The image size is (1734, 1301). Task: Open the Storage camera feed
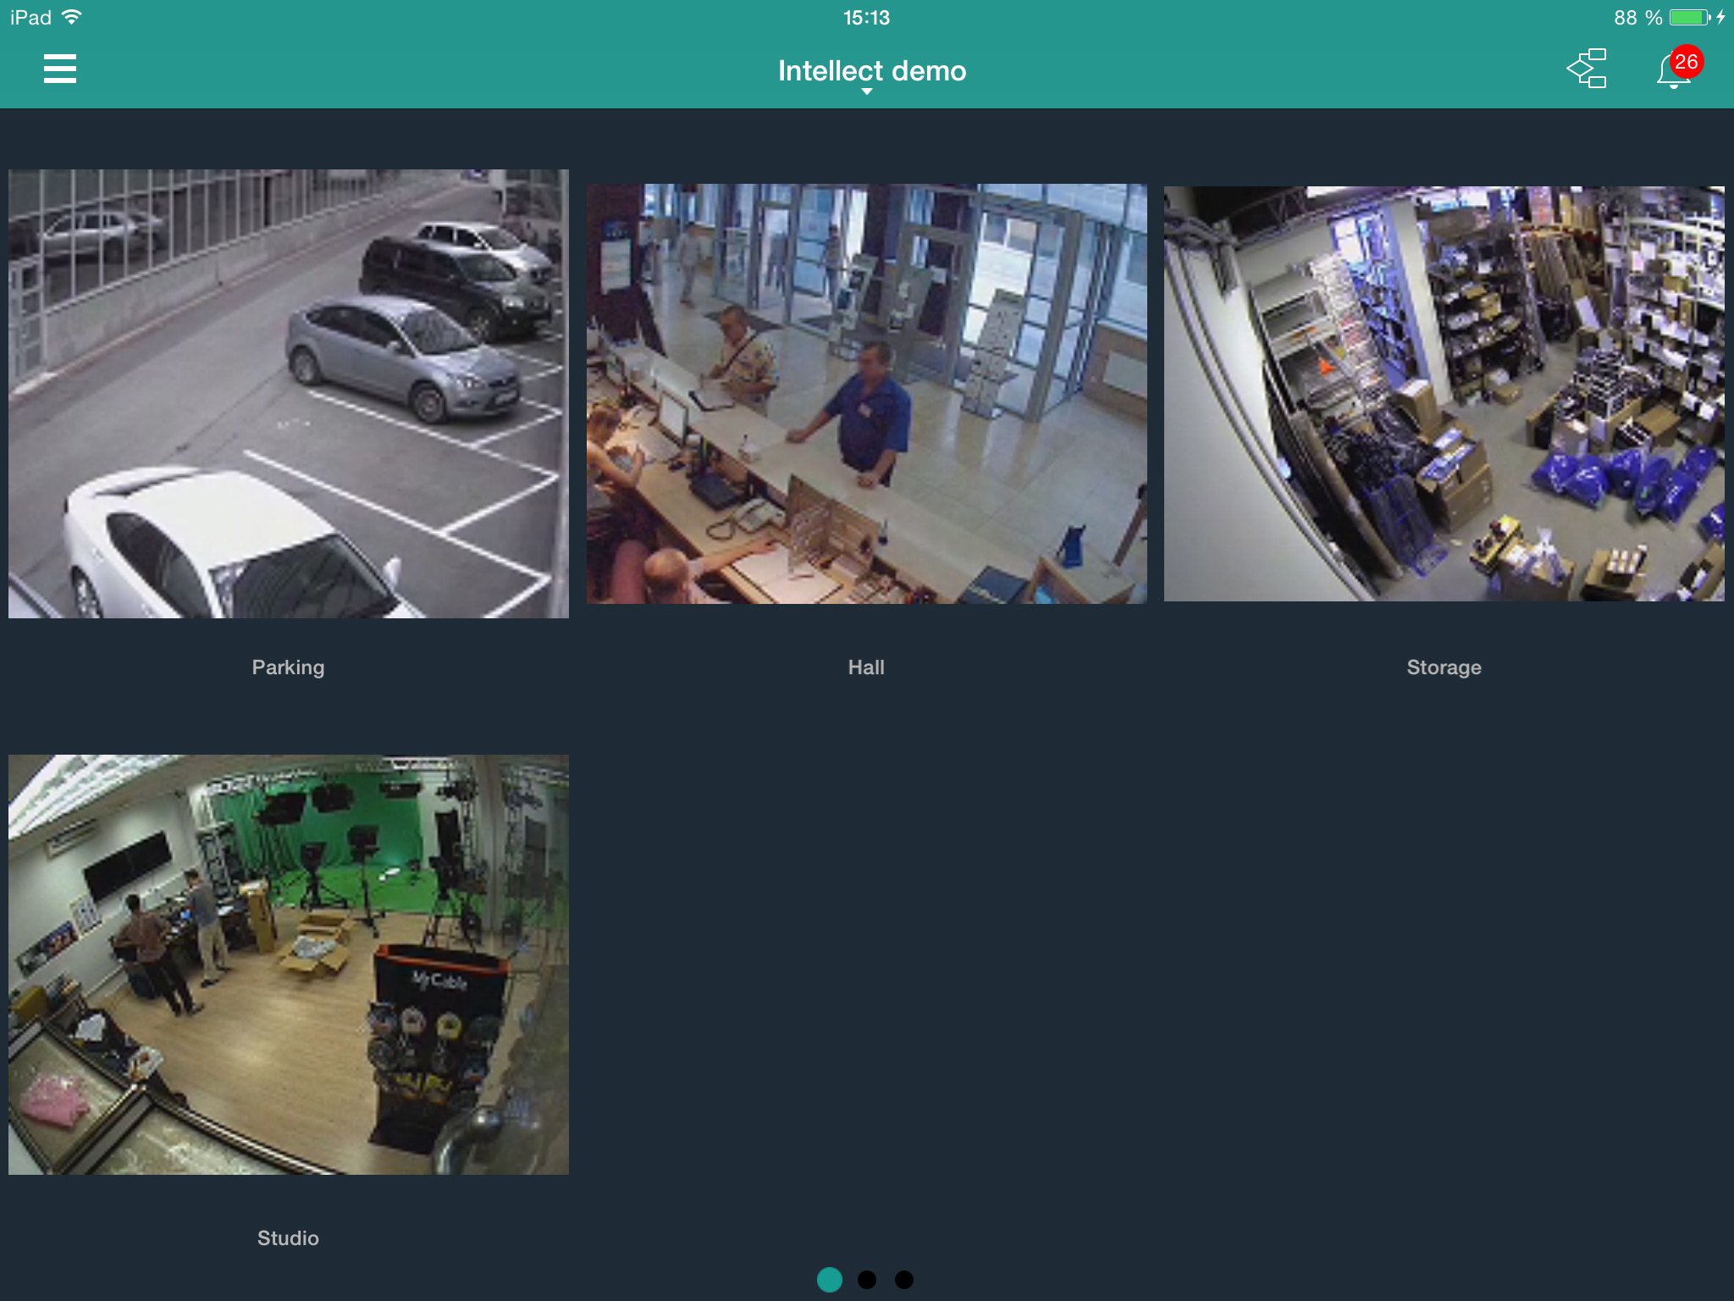(x=1444, y=394)
